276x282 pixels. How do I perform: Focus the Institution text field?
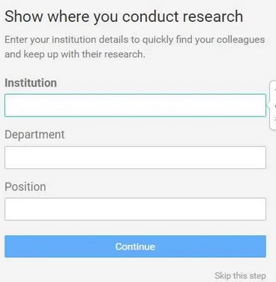tap(135, 105)
